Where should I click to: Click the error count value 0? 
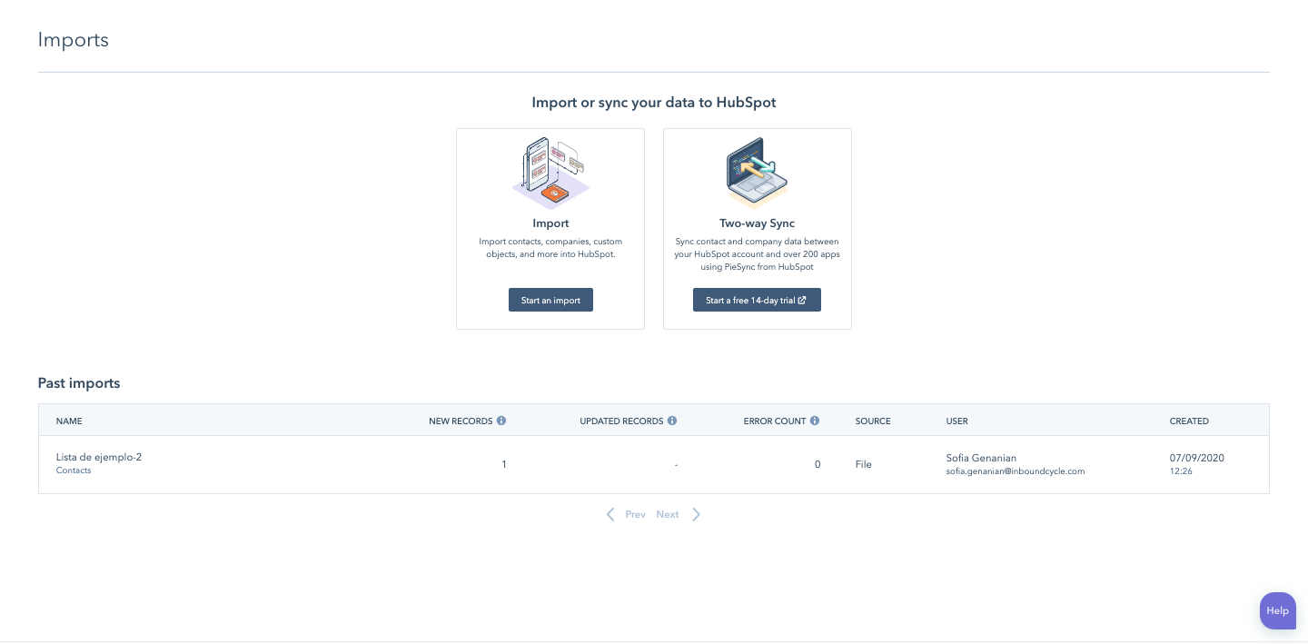817,464
